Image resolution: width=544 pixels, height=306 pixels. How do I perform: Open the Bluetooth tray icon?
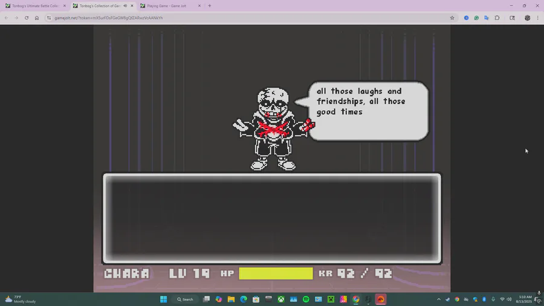[484, 299]
